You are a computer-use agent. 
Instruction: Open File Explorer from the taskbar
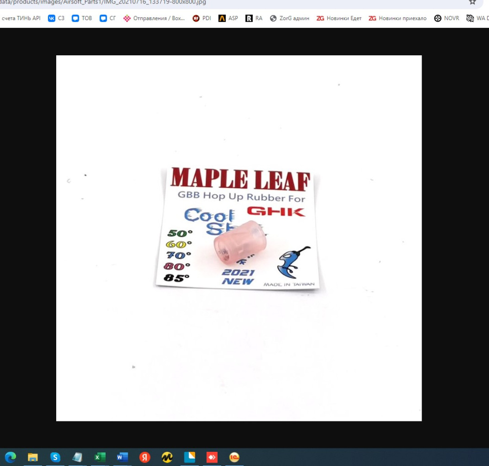click(33, 457)
